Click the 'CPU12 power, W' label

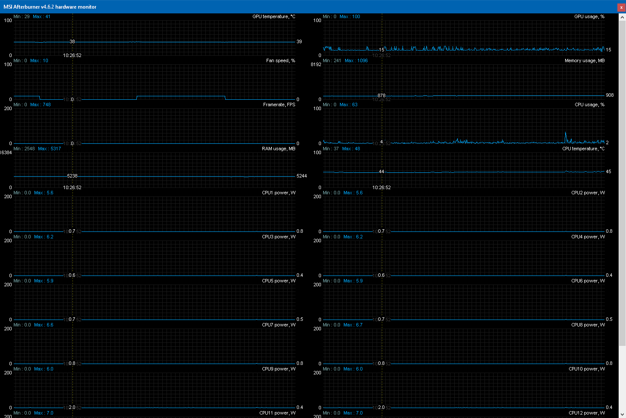[587, 413]
